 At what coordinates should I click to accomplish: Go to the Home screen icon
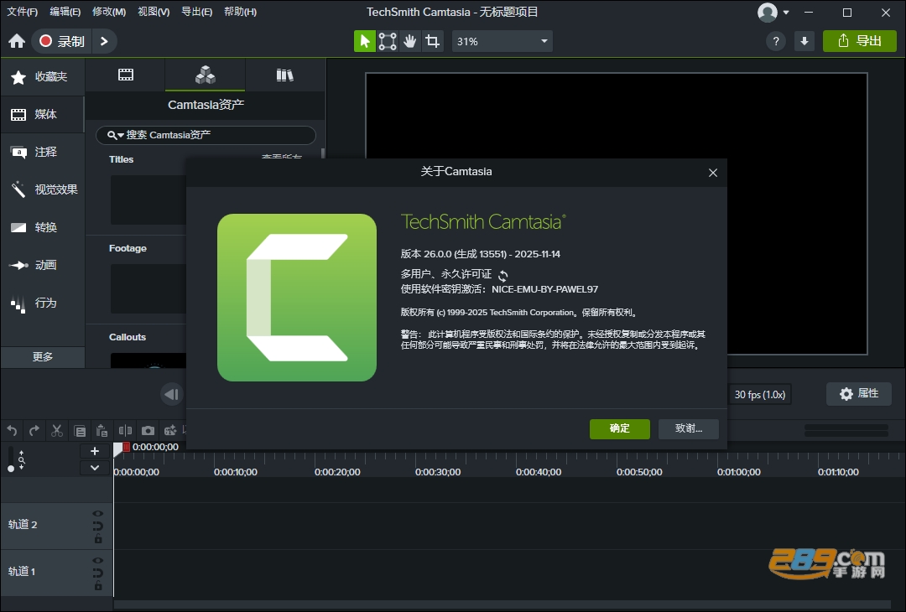(x=17, y=41)
